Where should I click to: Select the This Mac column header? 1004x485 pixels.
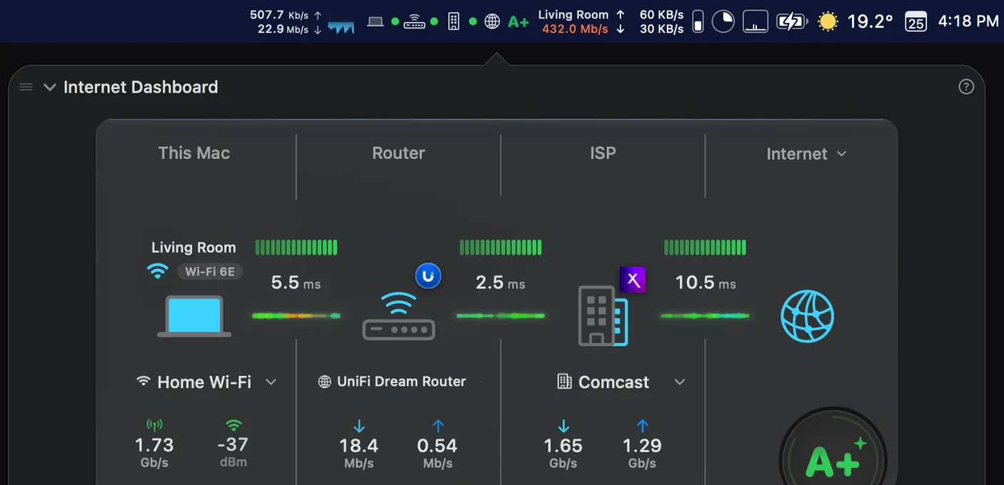194,153
